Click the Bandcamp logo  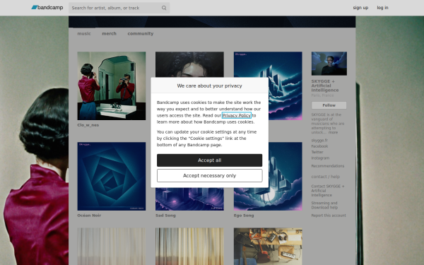[47, 8]
